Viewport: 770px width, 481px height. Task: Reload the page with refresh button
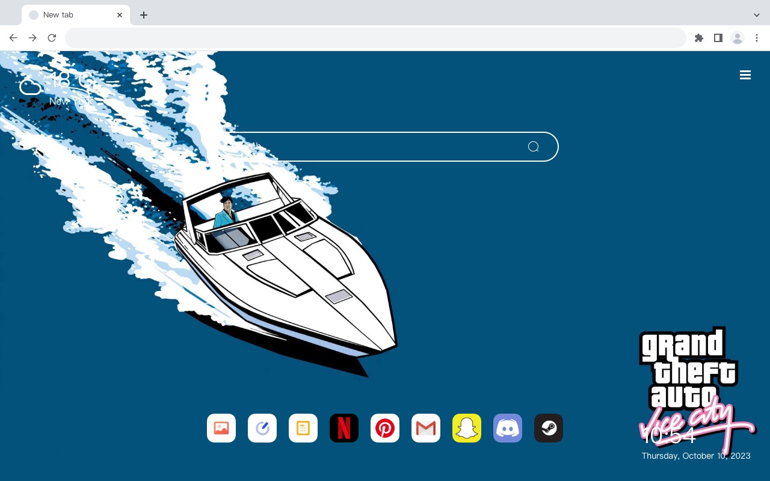(x=52, y=38)
